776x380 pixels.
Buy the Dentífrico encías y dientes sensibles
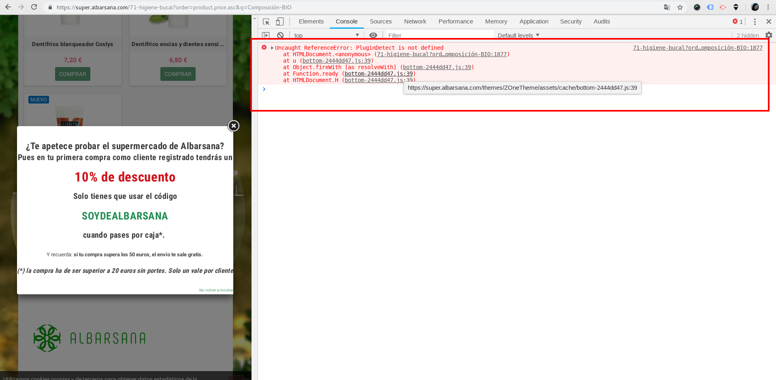[x=178, y=74]
